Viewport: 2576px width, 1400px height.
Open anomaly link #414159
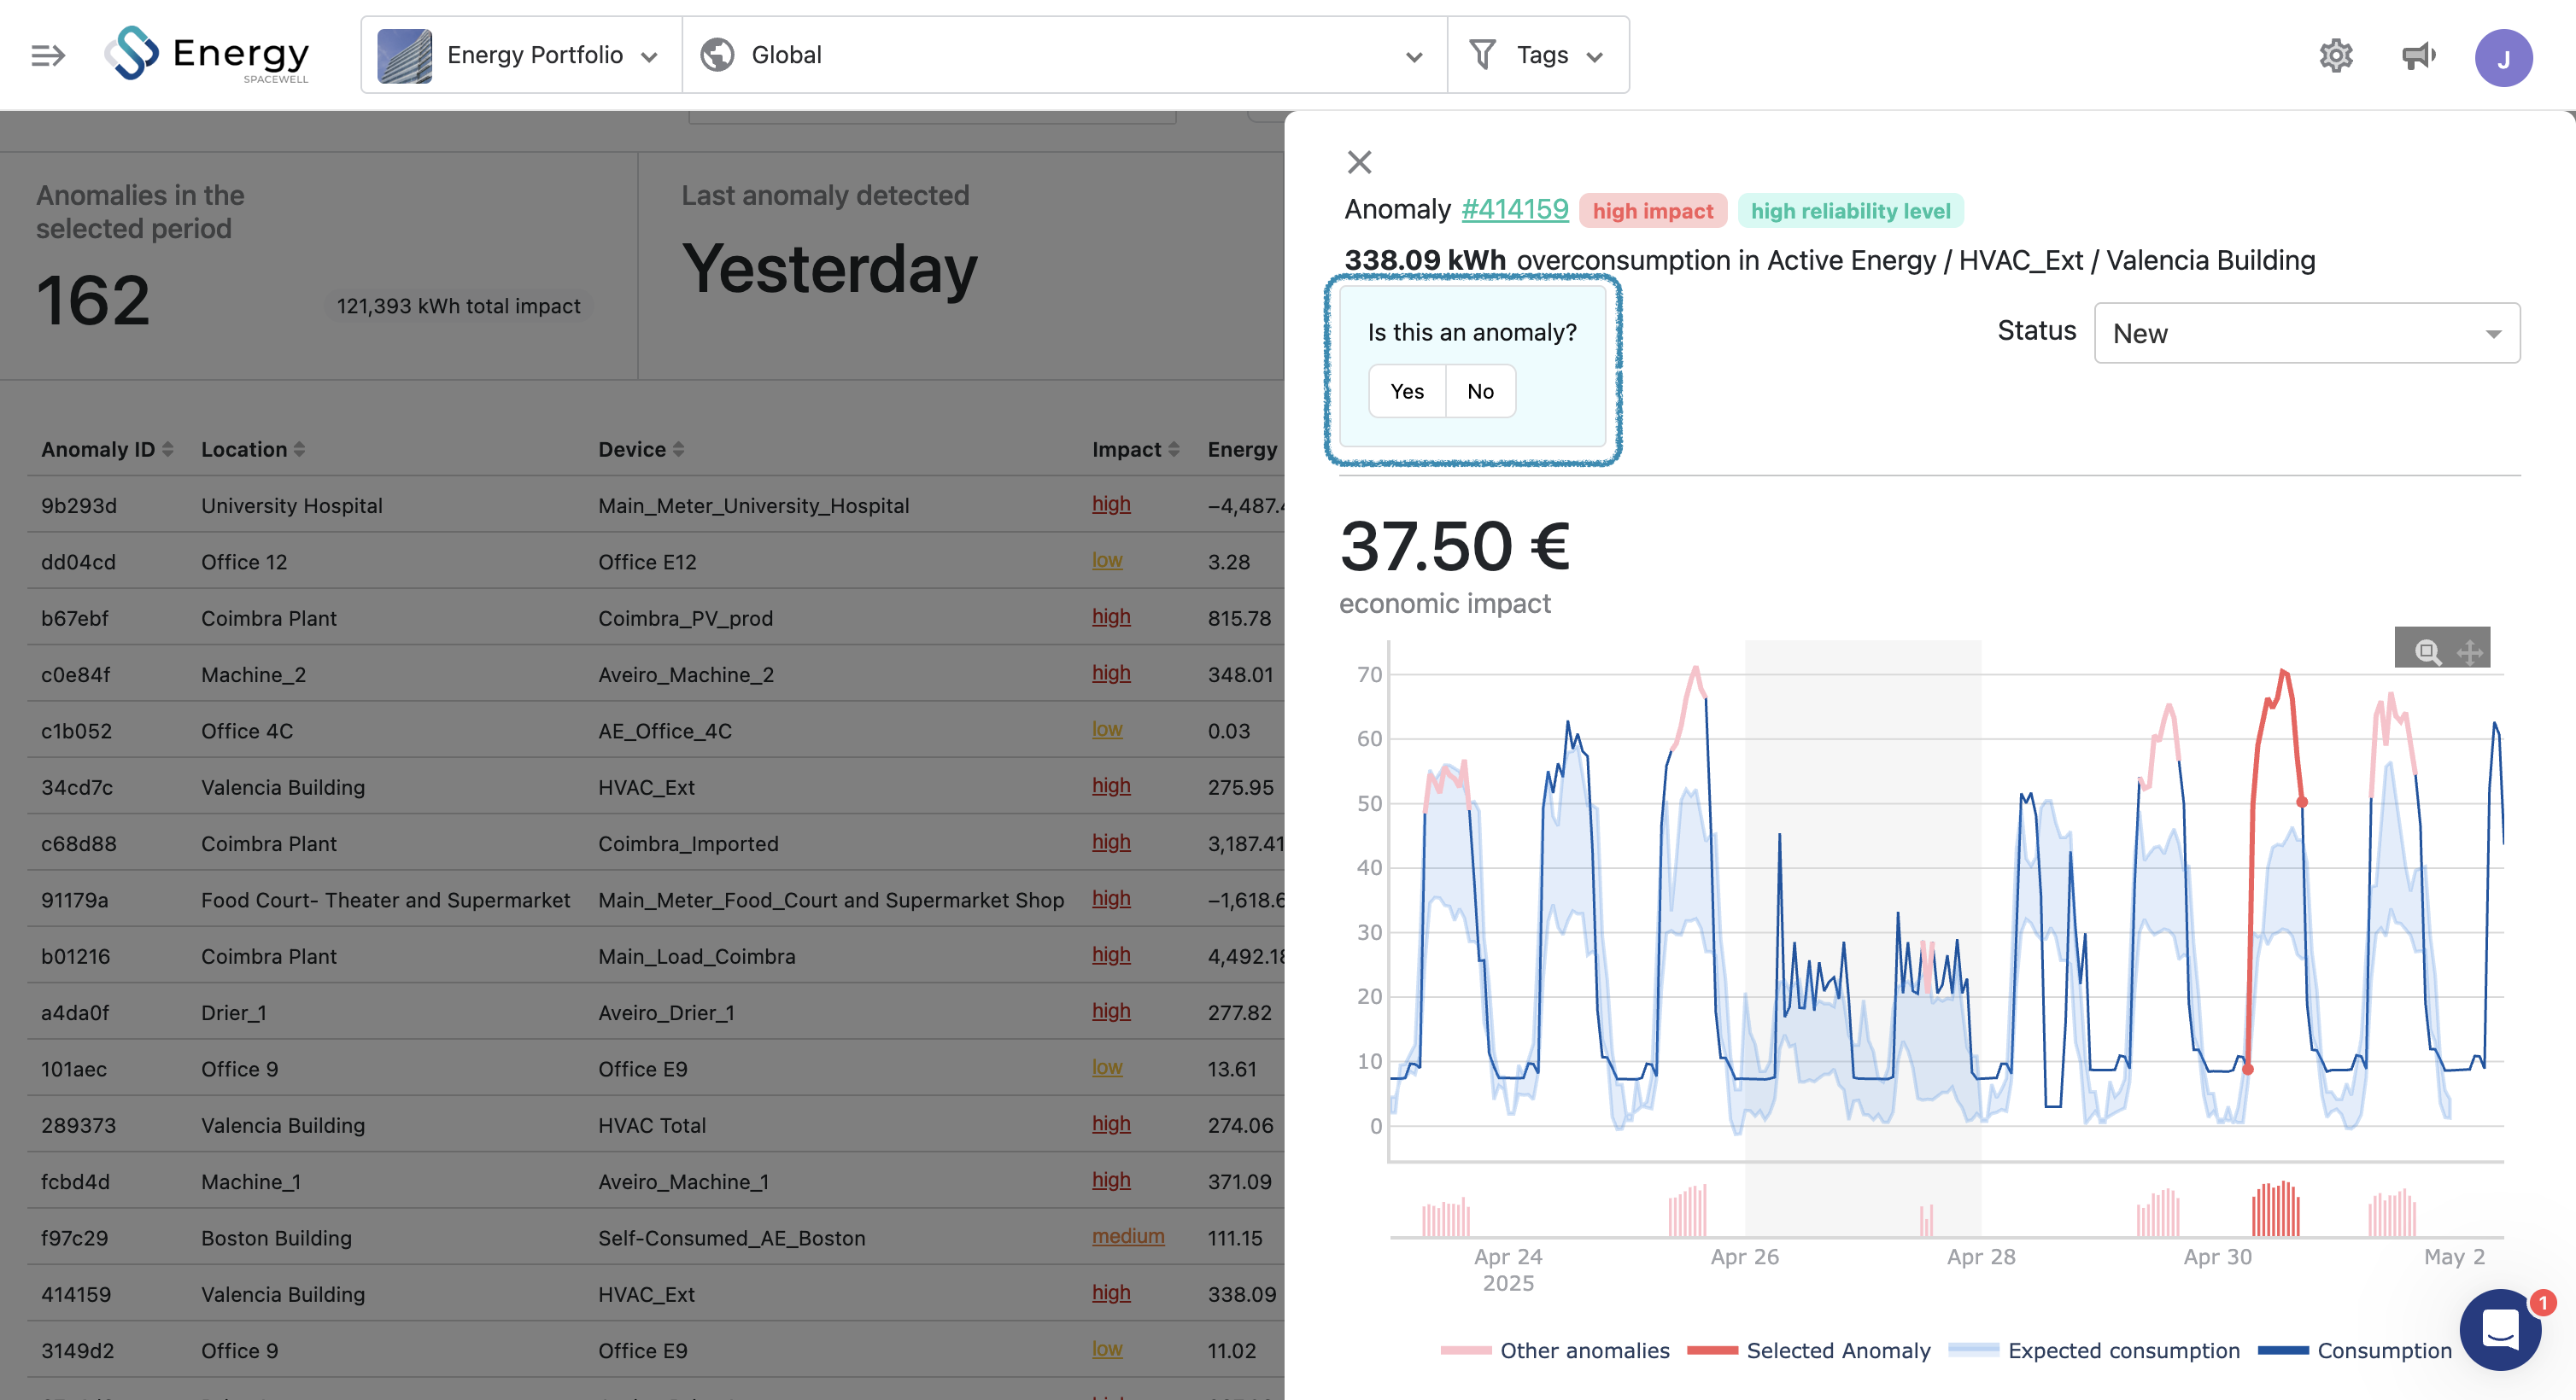1514,209
